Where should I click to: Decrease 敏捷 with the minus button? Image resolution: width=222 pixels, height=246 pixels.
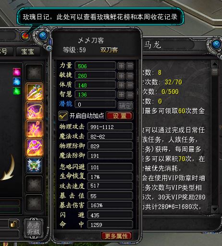[x=130, y=76]
